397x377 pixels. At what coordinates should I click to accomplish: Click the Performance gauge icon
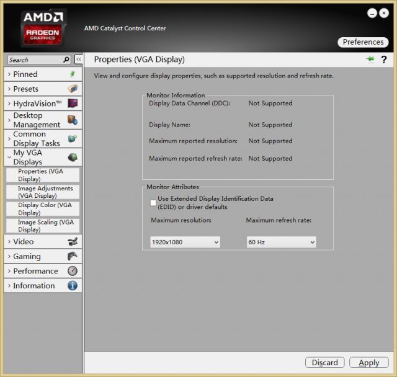coord(73,271)
